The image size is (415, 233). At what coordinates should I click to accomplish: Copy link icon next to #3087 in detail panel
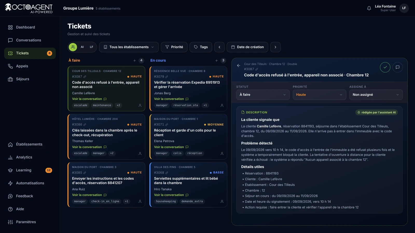click(x=257, y=69)
